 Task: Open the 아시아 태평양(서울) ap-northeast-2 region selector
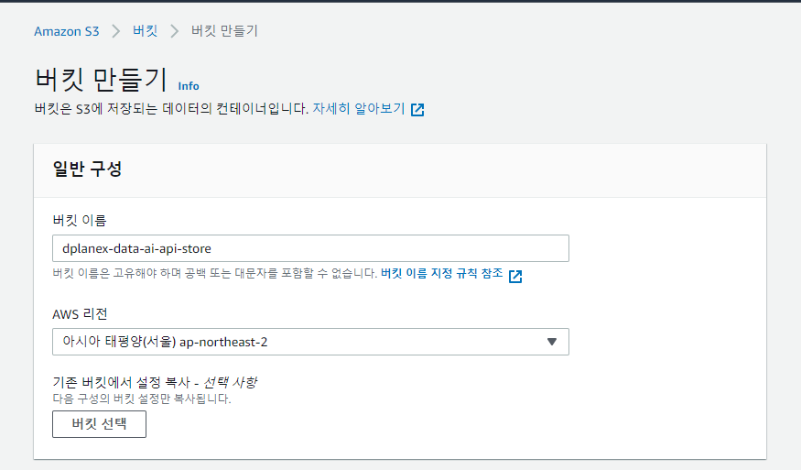coord(310,342)
